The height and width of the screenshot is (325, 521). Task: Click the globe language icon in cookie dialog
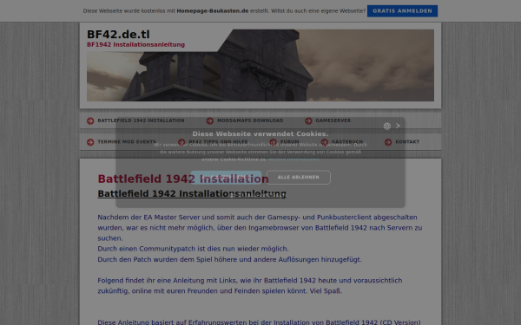coord(386,126)
